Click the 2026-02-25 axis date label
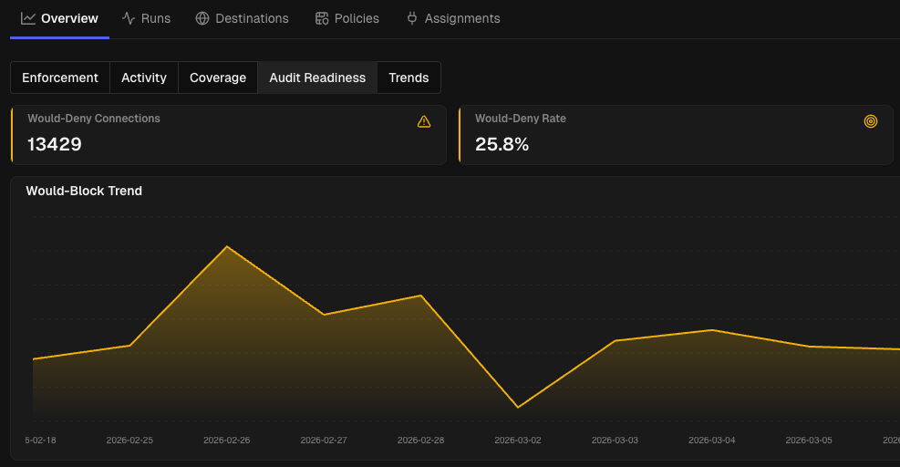Image resolution: width=900 pixels, height=467 pixels. 129,440
